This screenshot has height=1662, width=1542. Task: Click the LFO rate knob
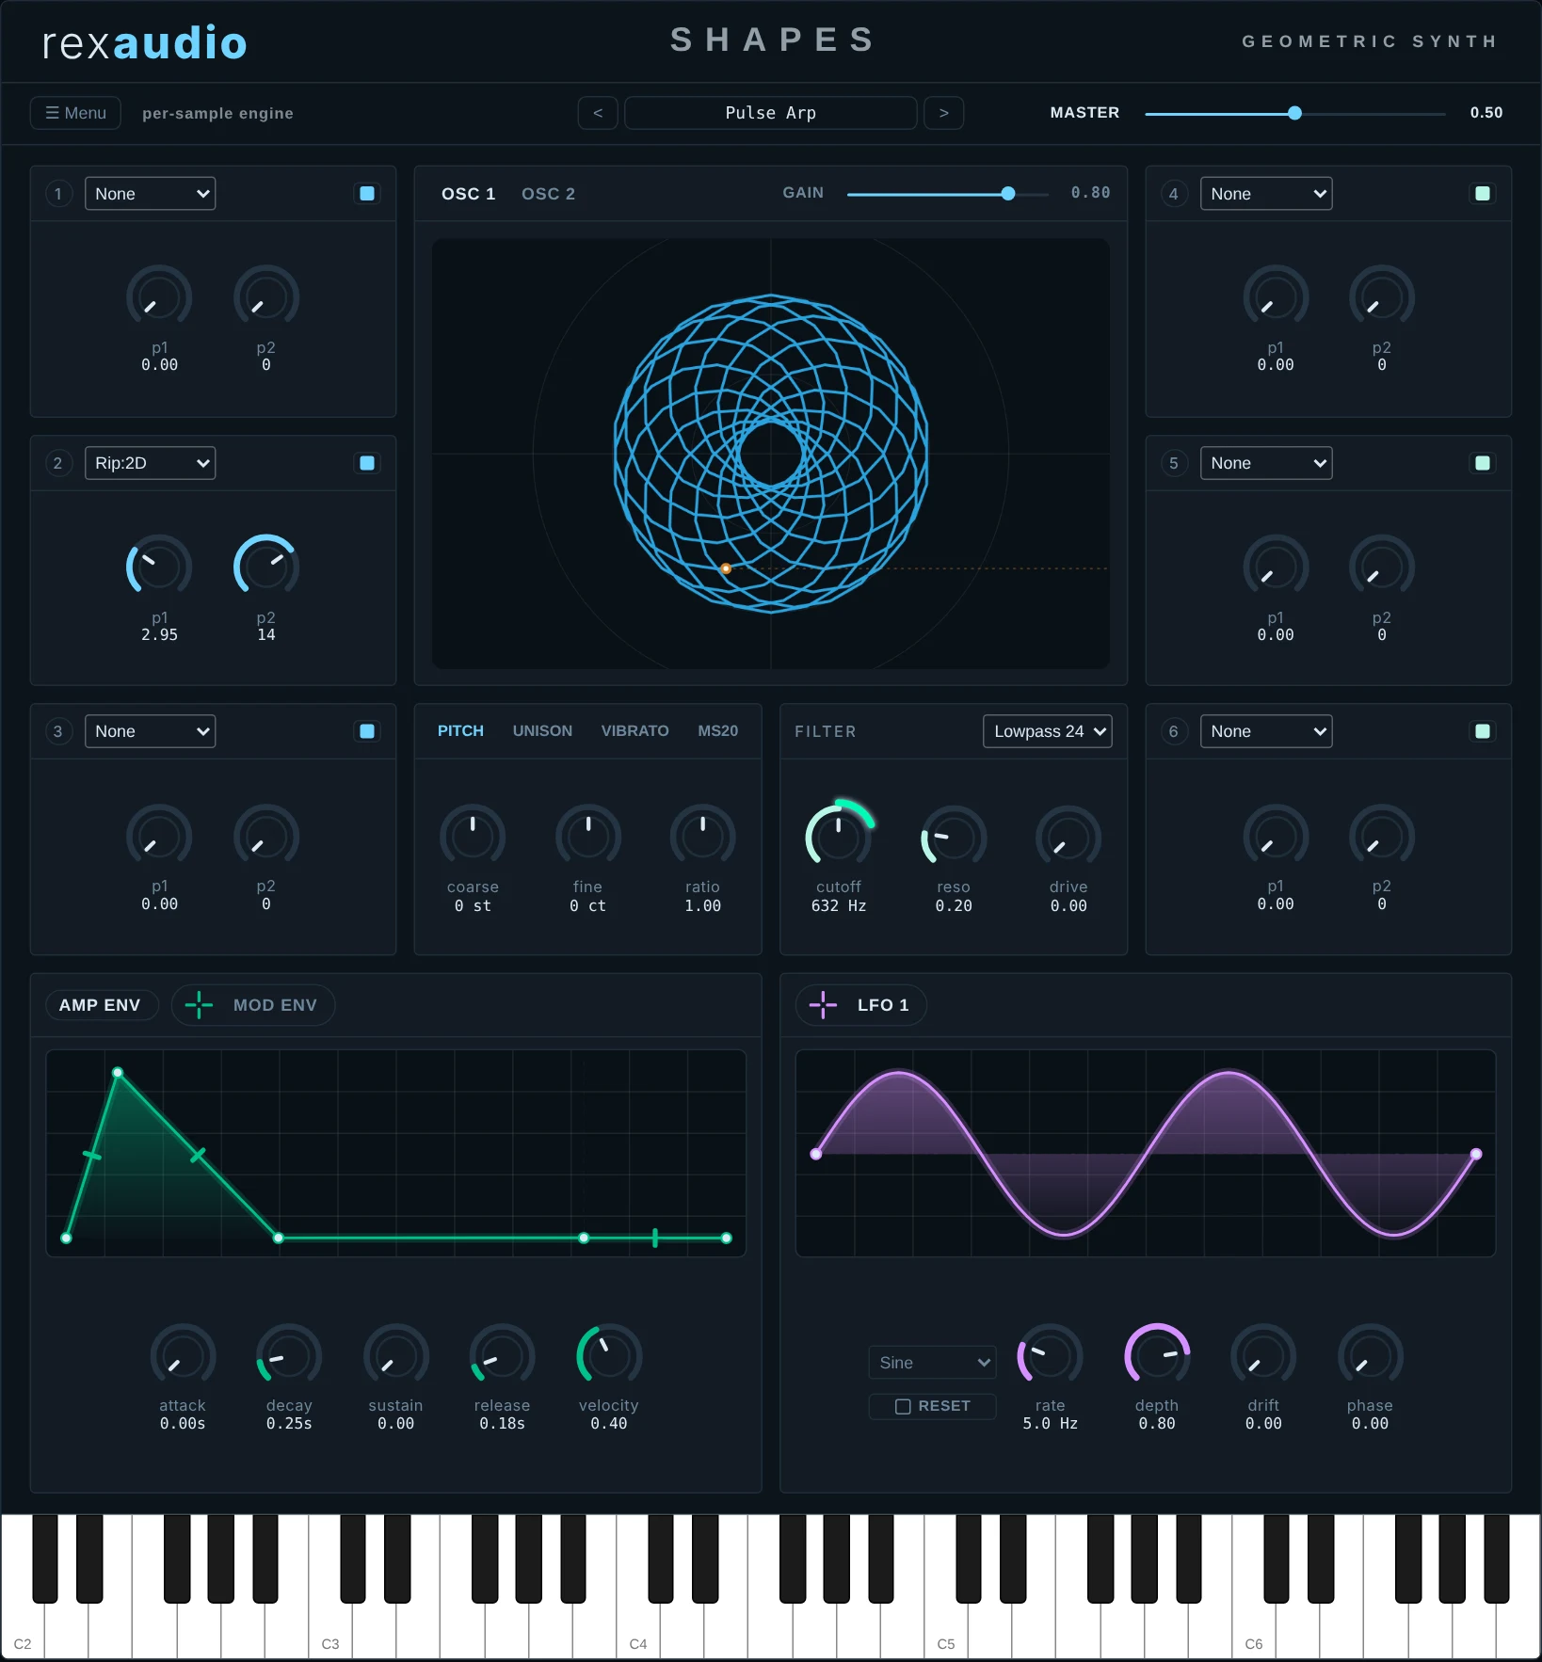click(x=1050, y=1355)
